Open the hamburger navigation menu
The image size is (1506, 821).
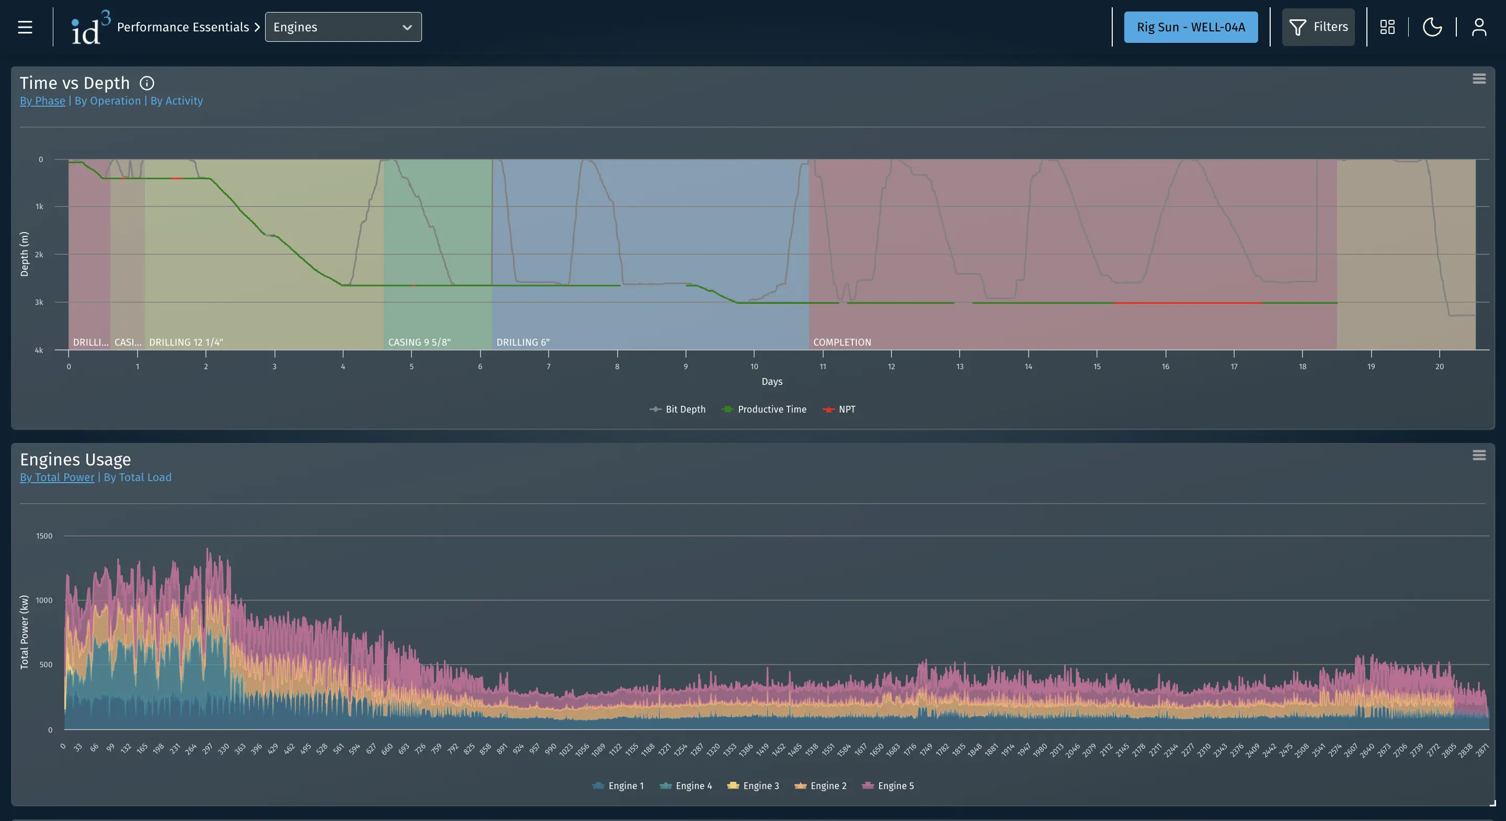point(25,27)
